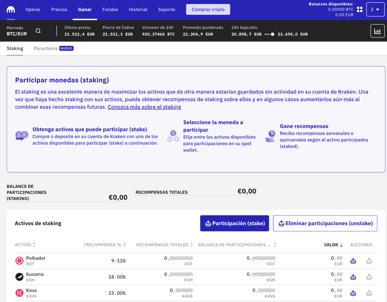Open the Operar menu
The image size is (387, 302).
pos(33,9)
